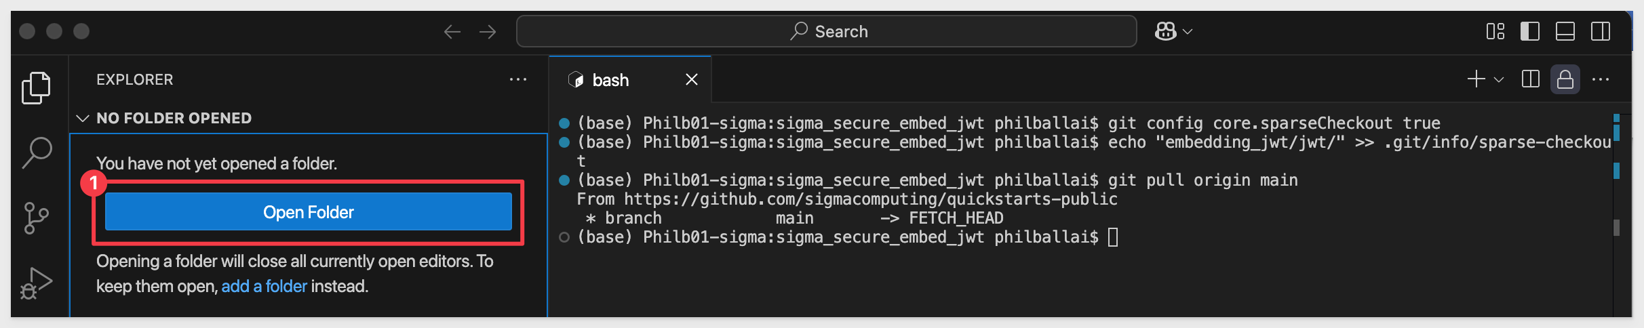Toggle the secondary side bar
1644x328 pixels.
[x=1601, y=32]
